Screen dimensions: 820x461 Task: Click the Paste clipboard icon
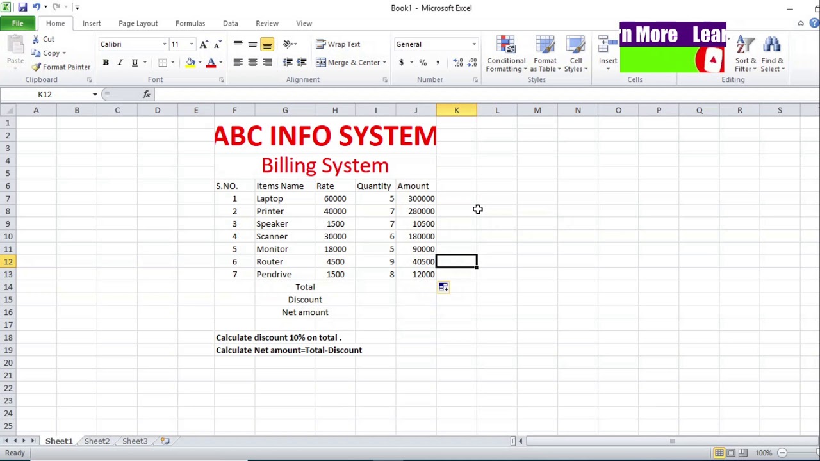(x=15, y=45)
